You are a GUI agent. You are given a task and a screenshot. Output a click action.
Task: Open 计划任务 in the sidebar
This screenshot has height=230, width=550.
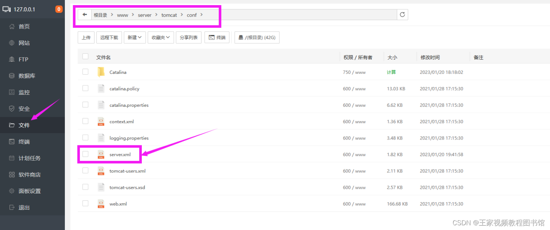(x=32, y=158)
